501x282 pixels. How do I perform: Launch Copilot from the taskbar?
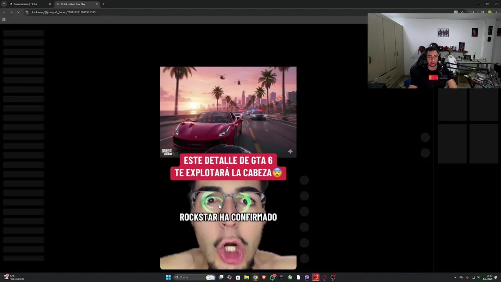coord(229,277)
